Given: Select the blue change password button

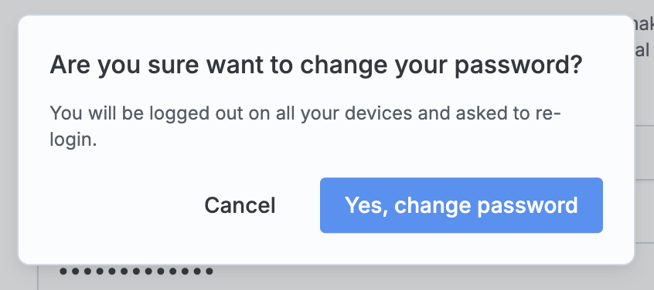Looking at the screenshot, I should tap(462, 205).
